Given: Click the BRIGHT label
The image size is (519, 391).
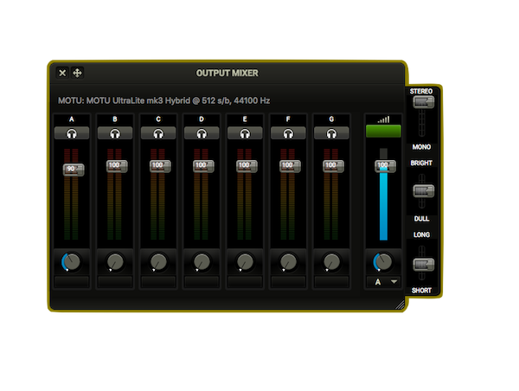Looking at the screenshot, I should click(421, 163).
